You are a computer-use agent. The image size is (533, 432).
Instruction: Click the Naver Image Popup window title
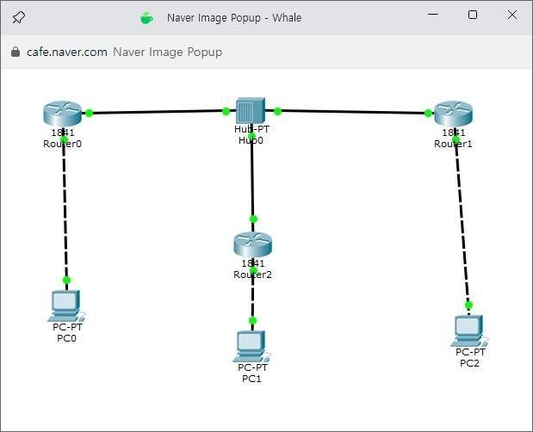click(233, 17)
